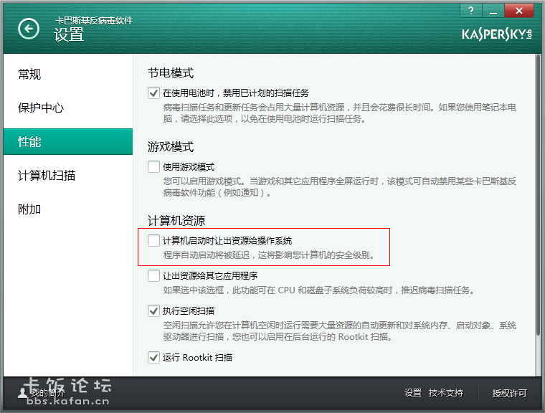Check 让出资源给其它应用程序

(x=153, y=275)
